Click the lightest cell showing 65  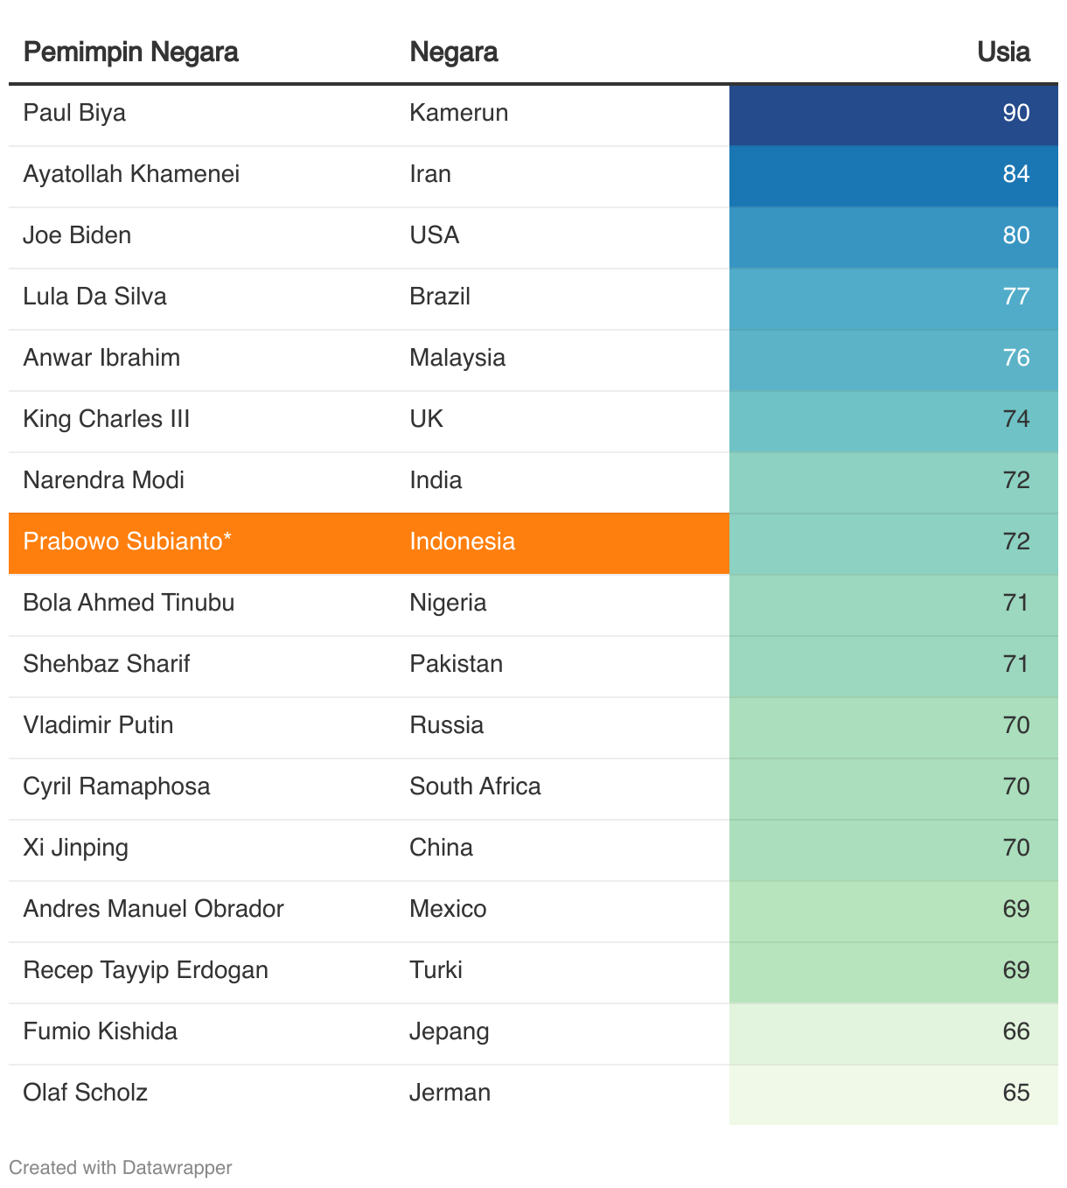pos(894,1094)
